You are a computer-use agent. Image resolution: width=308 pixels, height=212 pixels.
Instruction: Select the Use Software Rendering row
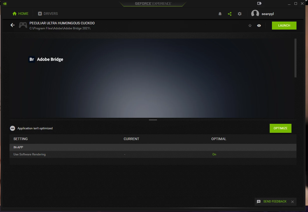(x=153, y=154)
